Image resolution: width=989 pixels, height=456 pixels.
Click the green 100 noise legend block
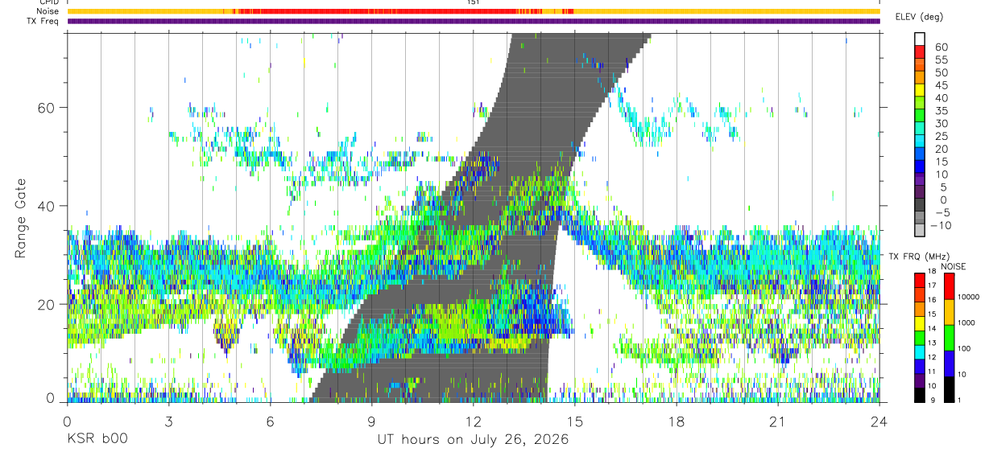pyautogui.click(x=949, y=337)
